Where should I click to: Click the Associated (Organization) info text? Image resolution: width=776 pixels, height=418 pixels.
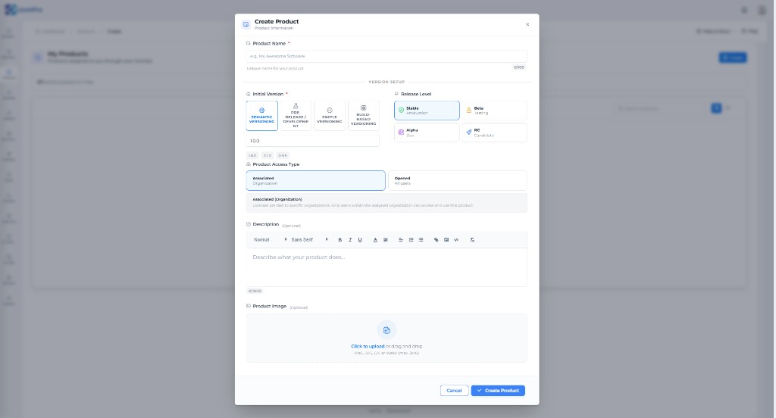pos(386,202)
